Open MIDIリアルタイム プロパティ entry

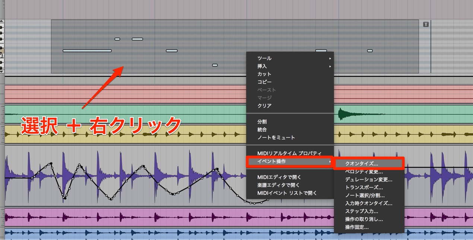tap(290, 153)
